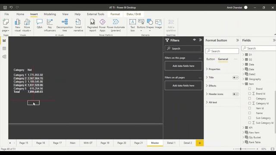Expand the Qty Bucket table
Image resolution: width=276 pixels, height=155 pixels.
point(243,137)
